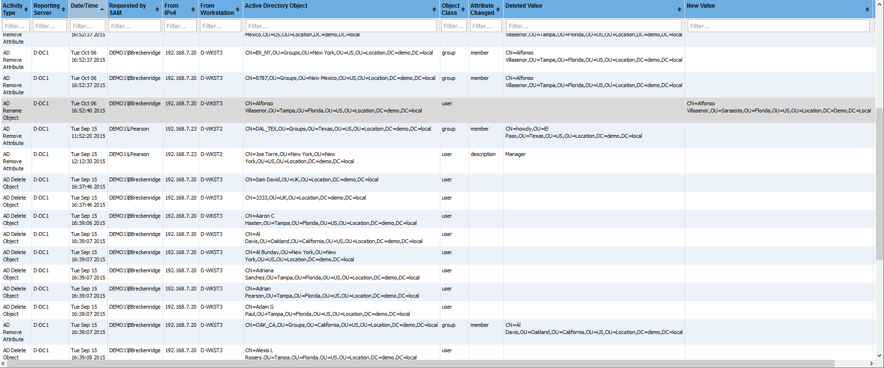Image resolution: width=884 pixels, height=368 pixels.
Task: Click the Deleted Value column sort icon
Action: point(679,10)
